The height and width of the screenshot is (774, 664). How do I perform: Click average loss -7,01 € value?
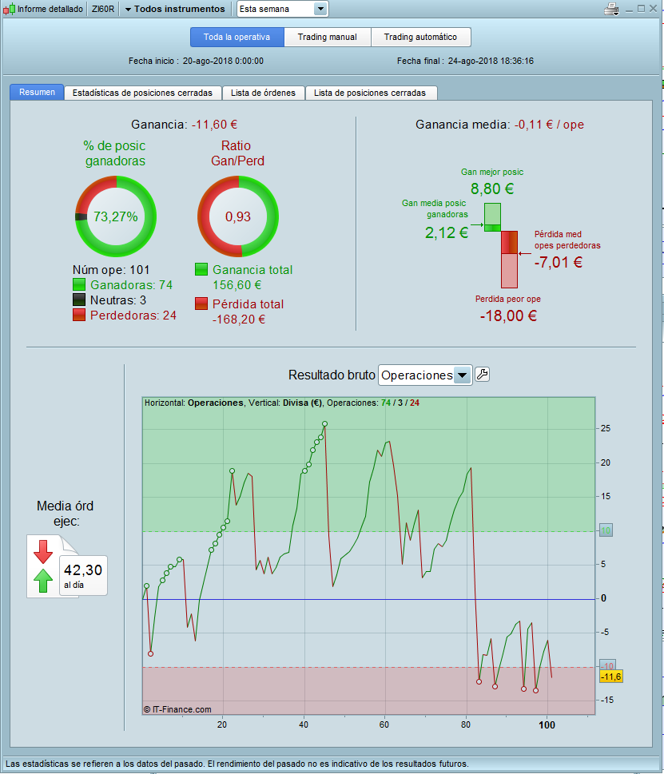coord(559,262)
